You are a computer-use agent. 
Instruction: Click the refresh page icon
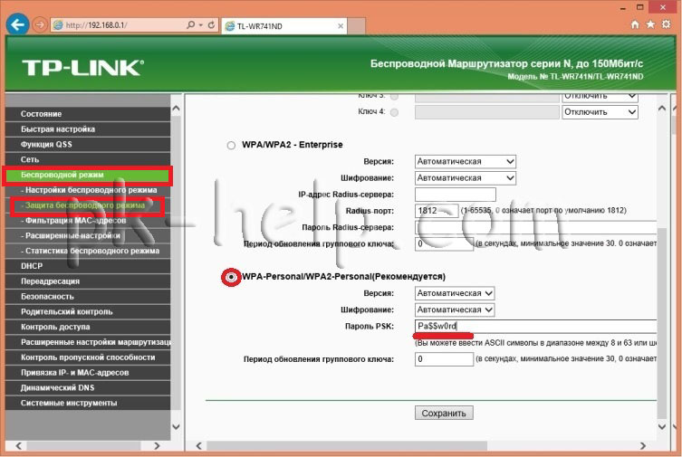point(211,24)
